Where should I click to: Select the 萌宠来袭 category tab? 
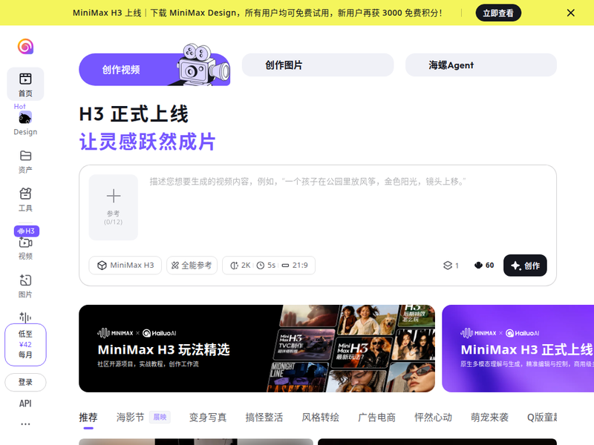coord(490,418)
